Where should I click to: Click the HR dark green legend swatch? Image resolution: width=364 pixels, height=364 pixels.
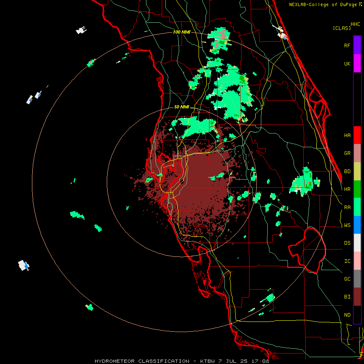click(x=357, y=189)
